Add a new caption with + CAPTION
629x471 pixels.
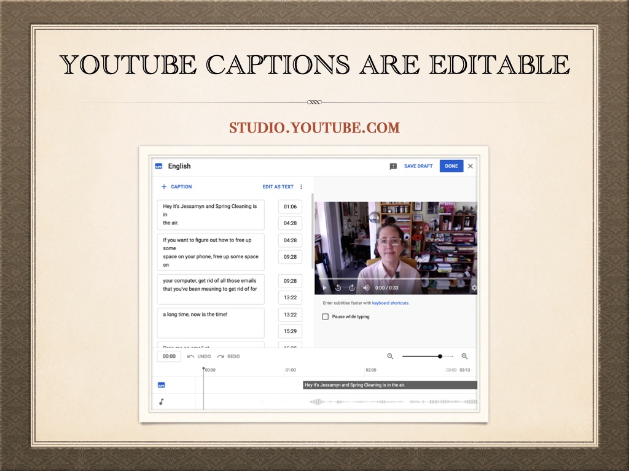pos(176,186)
